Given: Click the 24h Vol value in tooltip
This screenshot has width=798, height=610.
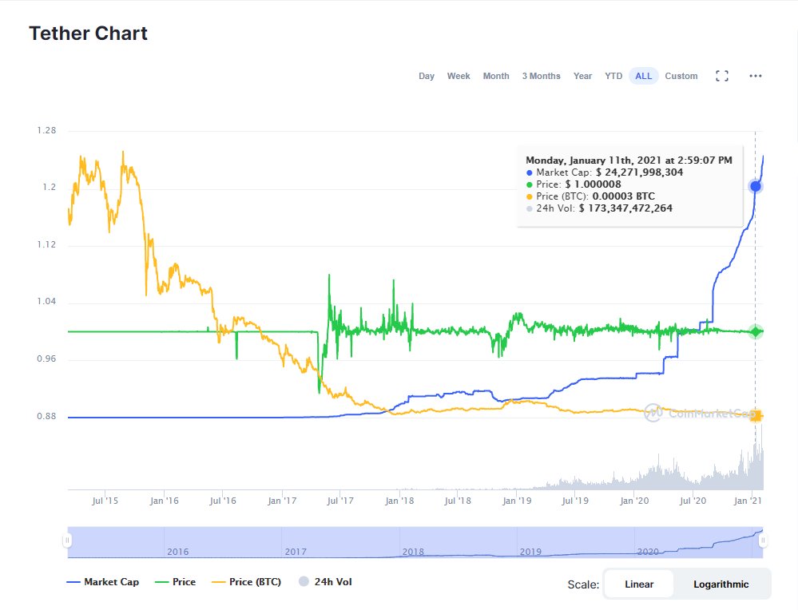Looking at the screenshot, I should tap(625, 208).
